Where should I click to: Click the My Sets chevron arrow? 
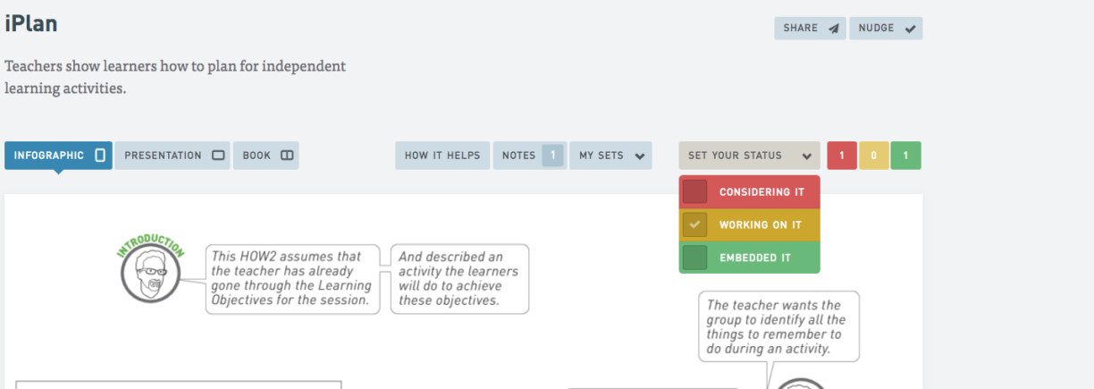(x=639, y=156)
